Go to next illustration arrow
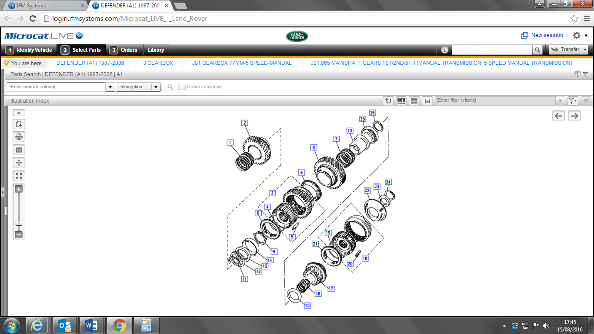Viewport: 594px width, 334px height. click(574, 116)
